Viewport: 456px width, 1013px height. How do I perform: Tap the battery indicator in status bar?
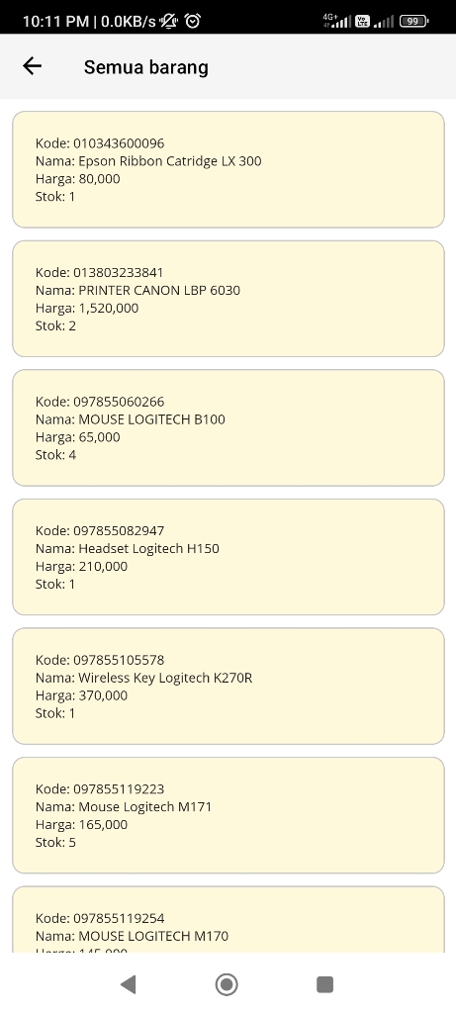[413, 21]
